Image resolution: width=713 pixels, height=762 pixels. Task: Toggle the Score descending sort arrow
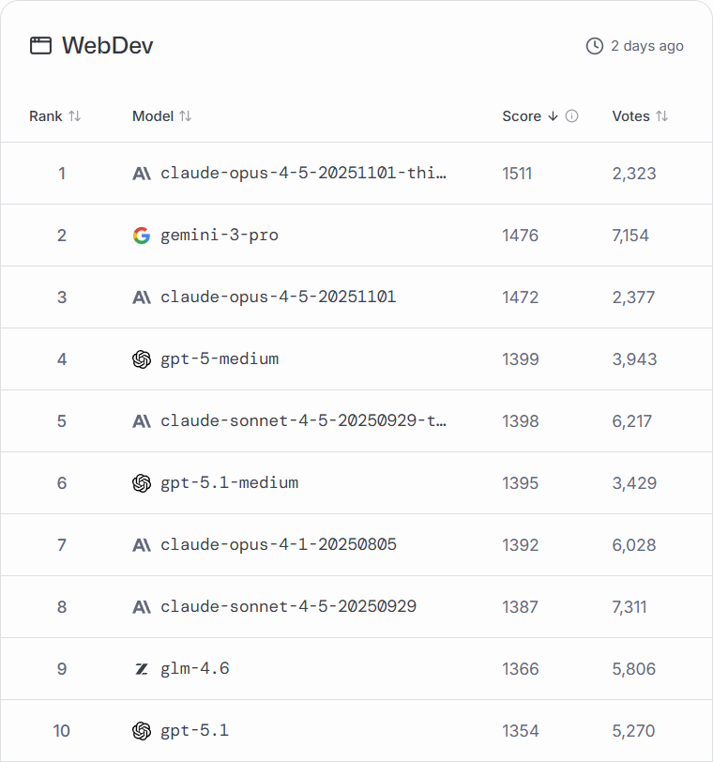(553, 116)
